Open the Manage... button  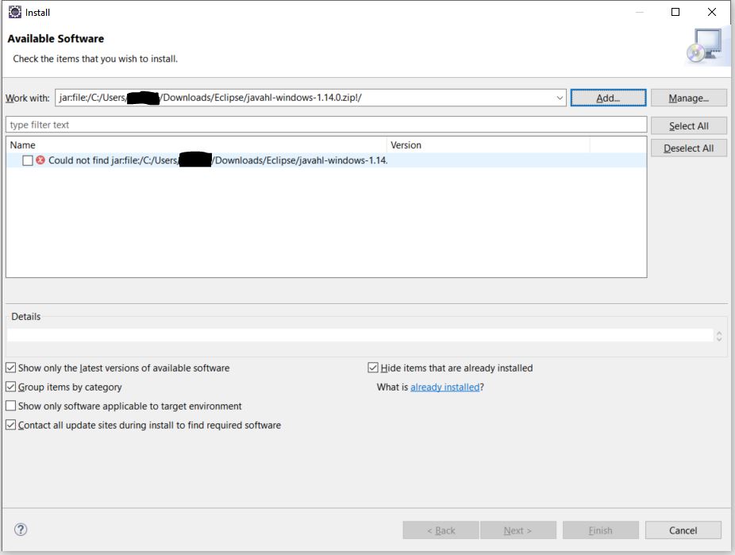point(689,98)
